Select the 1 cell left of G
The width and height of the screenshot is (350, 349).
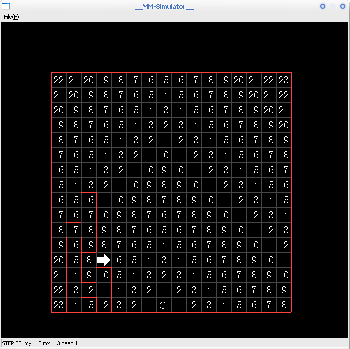point(149,305)
